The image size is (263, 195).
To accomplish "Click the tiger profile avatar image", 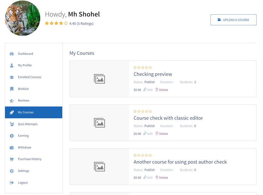I will tap(22, 18).
